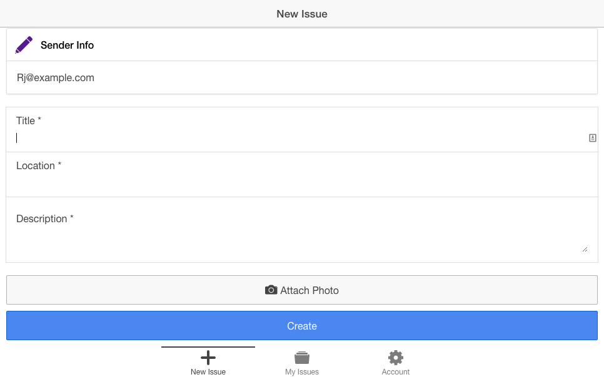Open My Issues via the briefcase icon
604x377 pixels.
[x=301, y=358]
